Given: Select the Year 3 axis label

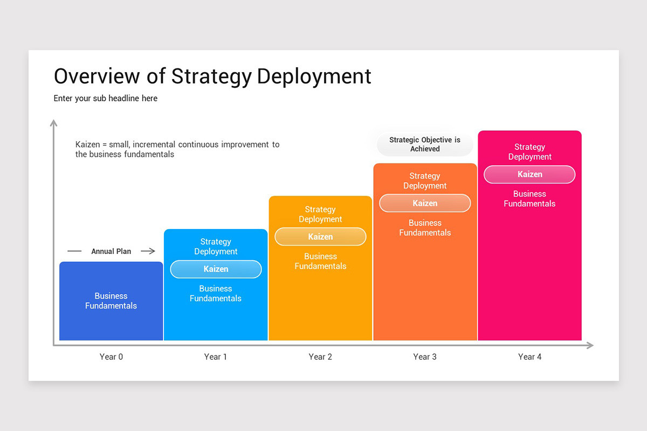Looking at the screenshot, I should pyautogui.click(x=425, y=357).
